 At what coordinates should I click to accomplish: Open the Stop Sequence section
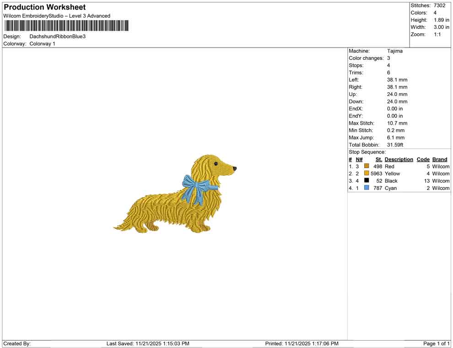pos(368,152)
